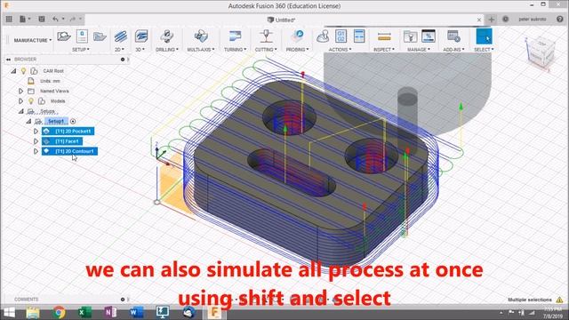Open the MANAGE dropdown menu

point(419,50)
